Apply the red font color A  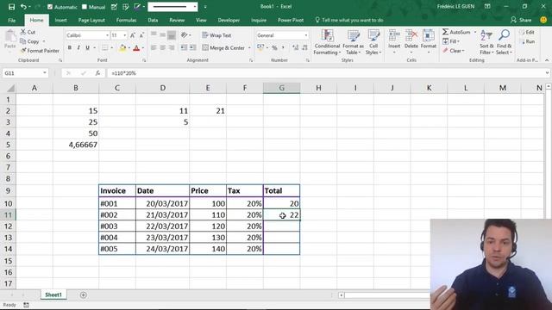click(x=136, y=48)
